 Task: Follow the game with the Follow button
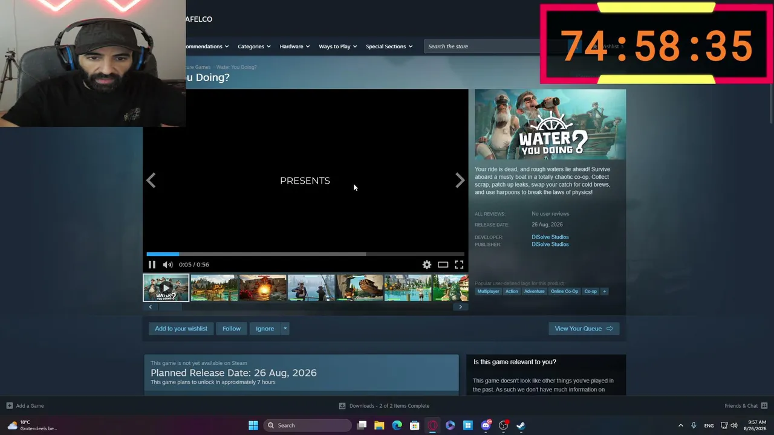(x=232, y=329)
